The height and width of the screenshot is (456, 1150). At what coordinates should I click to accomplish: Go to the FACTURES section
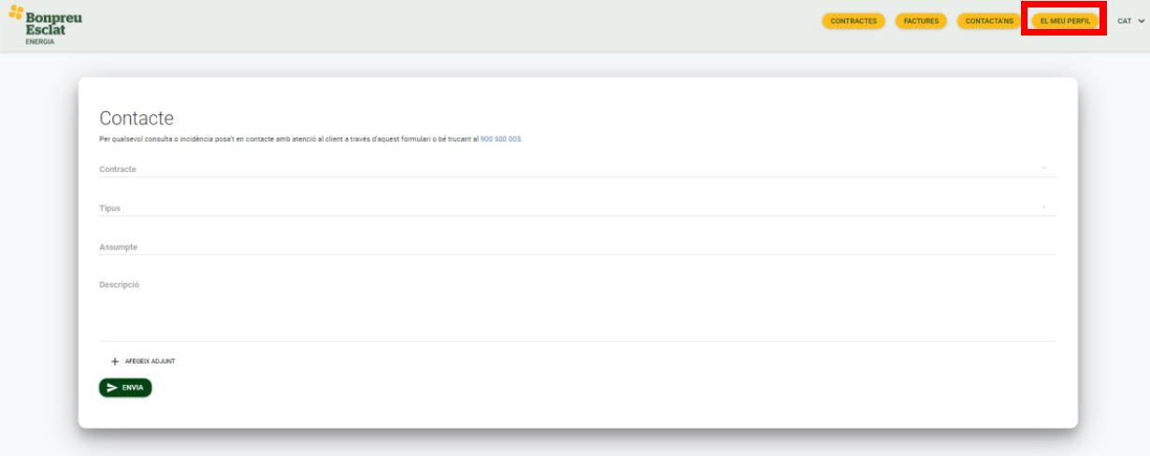point(921,21)
